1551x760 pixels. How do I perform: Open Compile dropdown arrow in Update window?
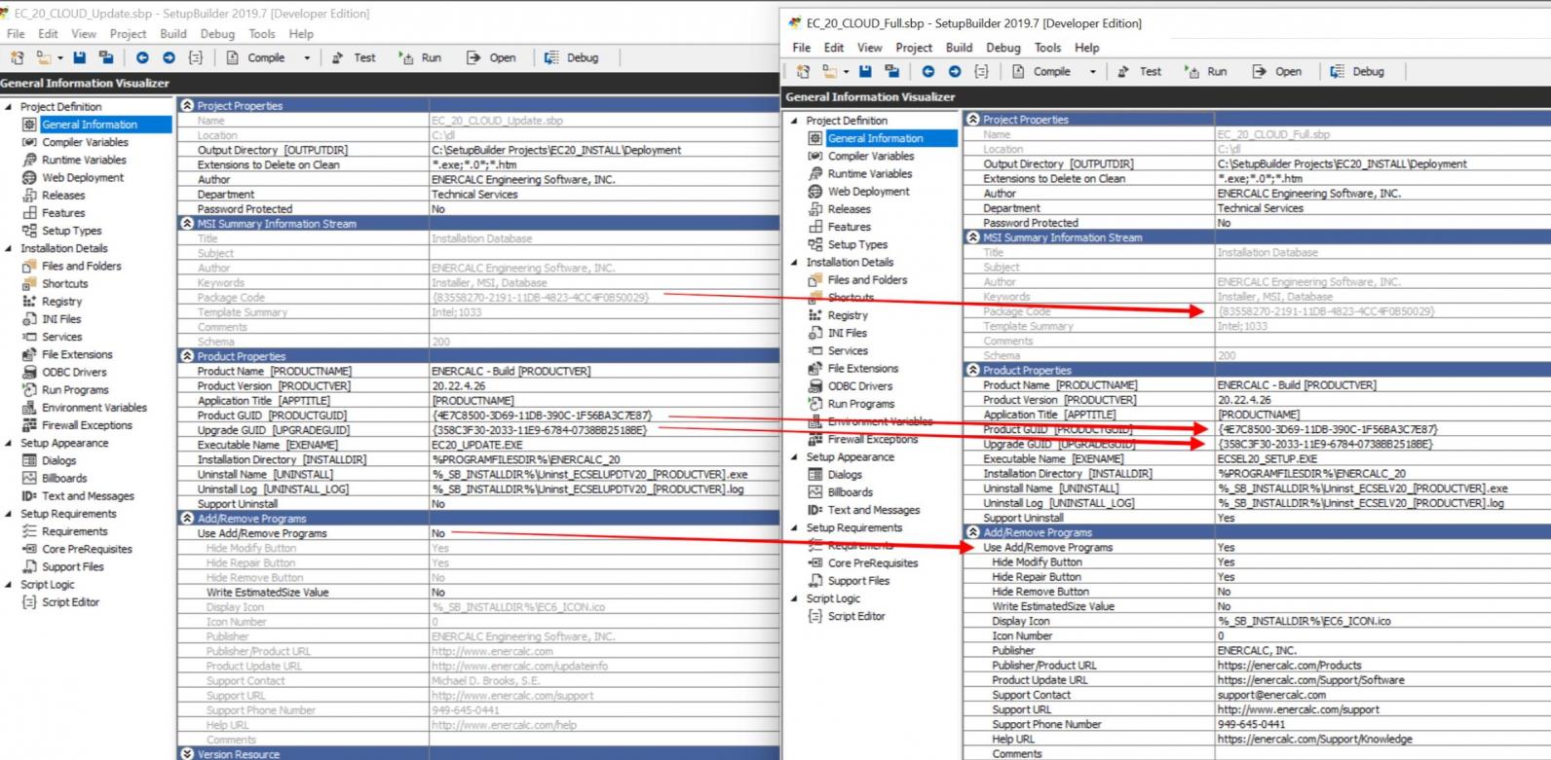[307, 57]
